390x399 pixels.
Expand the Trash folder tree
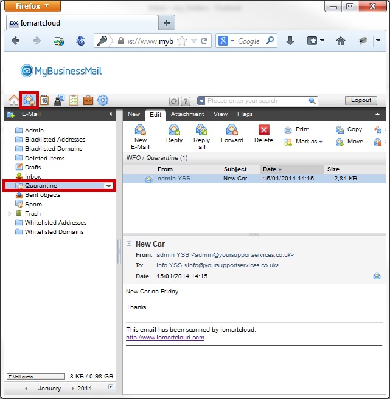9,214
